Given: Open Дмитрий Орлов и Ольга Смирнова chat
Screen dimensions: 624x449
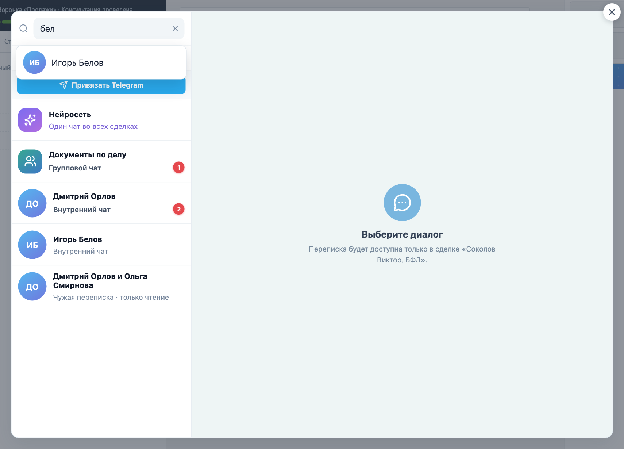Looking at the screenshot, I should [101, 286].
